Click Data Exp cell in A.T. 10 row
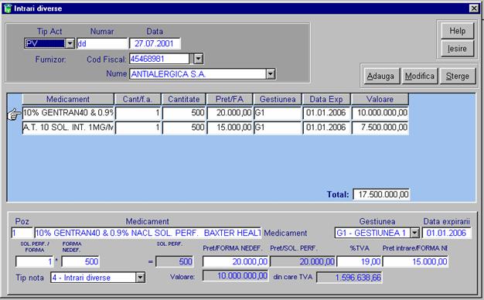 click(326, 127)
